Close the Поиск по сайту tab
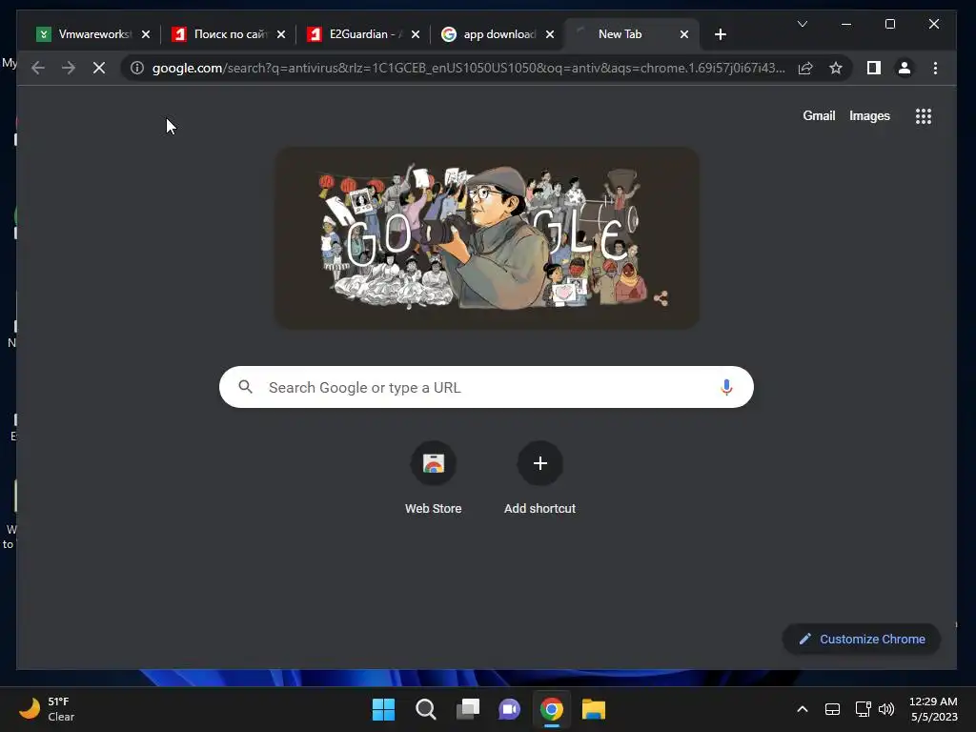 pos(281,34)
